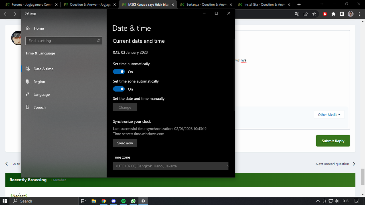Open Discord from the taskbar

113,201
